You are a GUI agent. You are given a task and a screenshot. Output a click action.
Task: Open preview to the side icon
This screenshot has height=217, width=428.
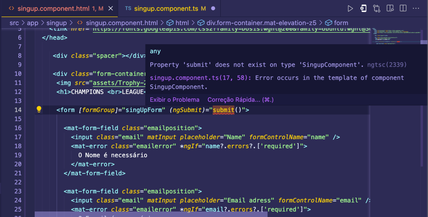[390, 8]
